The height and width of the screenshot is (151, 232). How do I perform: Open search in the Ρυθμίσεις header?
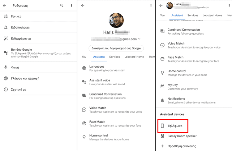tap(62, 6)
